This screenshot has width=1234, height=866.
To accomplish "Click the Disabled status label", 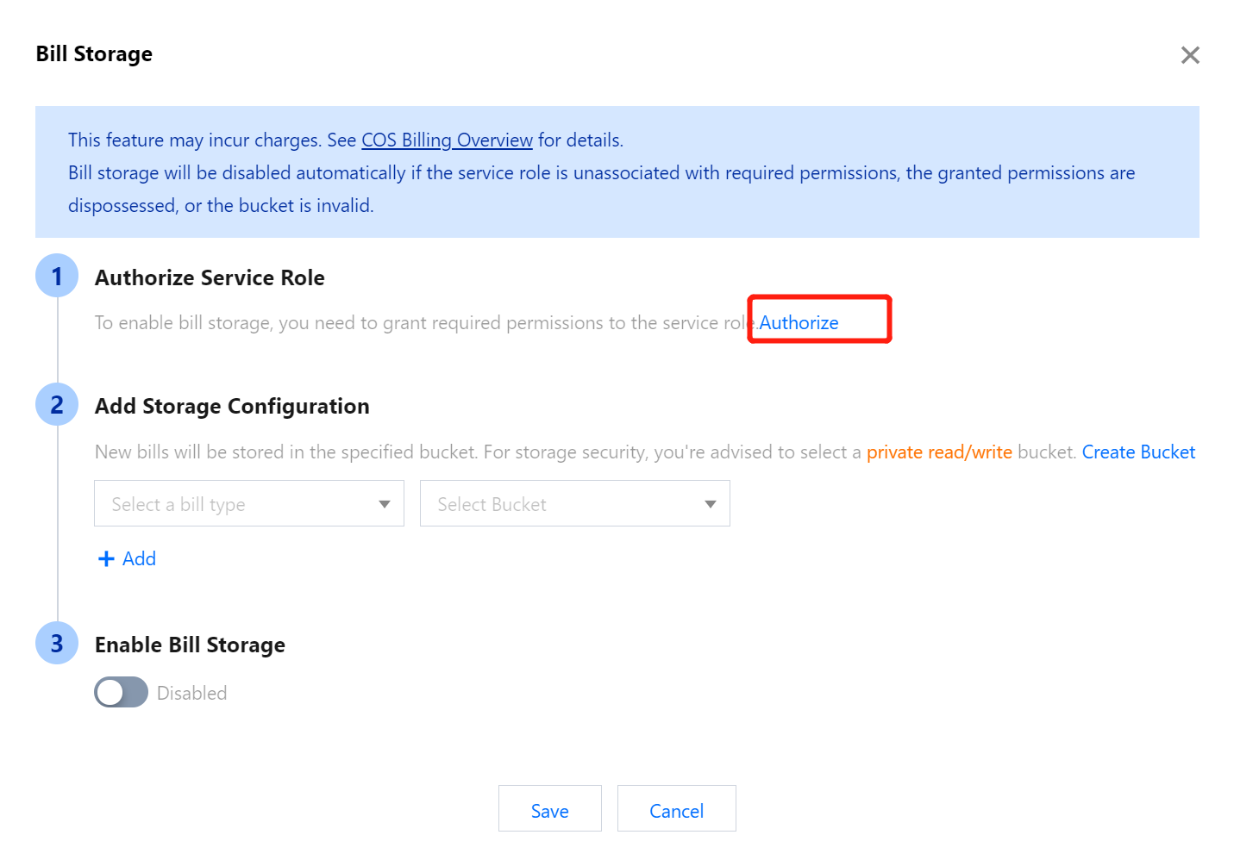I will coord(192,694).
